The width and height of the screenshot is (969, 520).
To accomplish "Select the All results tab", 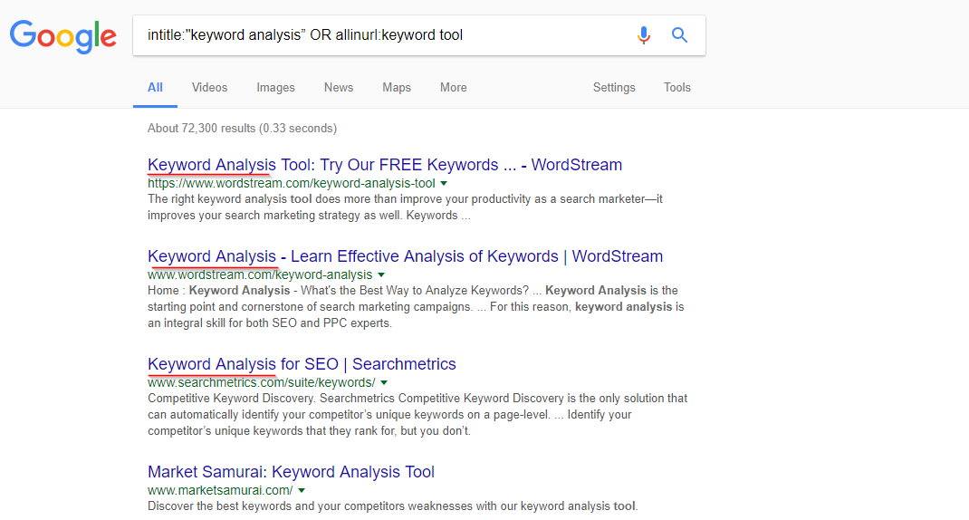I will pos(155,88).
